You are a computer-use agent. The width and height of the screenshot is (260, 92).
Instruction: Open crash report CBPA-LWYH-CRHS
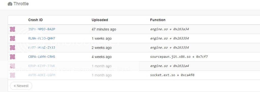coord(42,57)
